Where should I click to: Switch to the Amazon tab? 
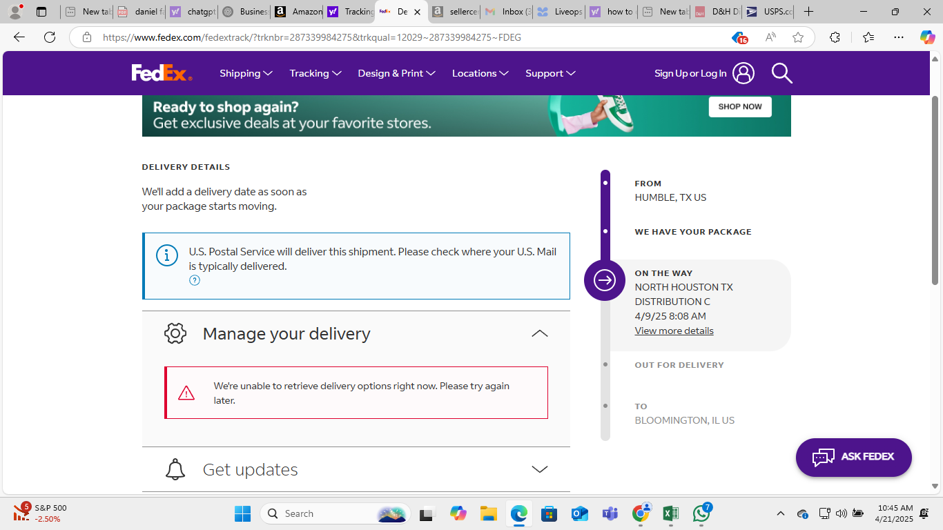(297, 12)
